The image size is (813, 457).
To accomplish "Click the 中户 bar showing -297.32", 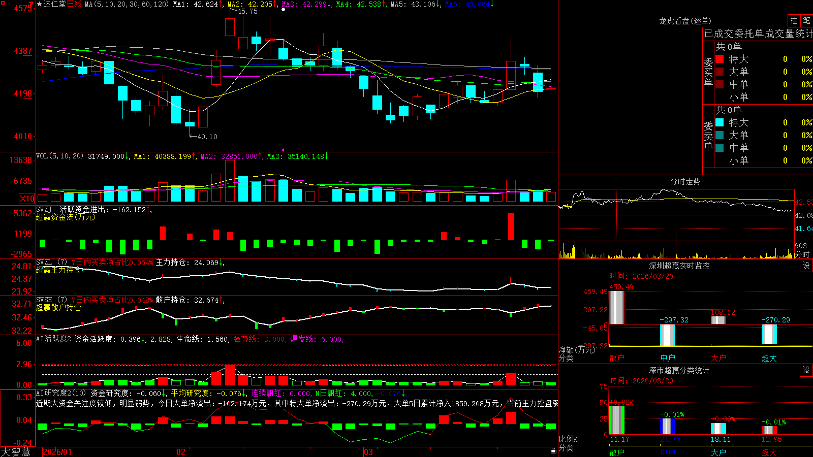I will click(x=667, y=335).
